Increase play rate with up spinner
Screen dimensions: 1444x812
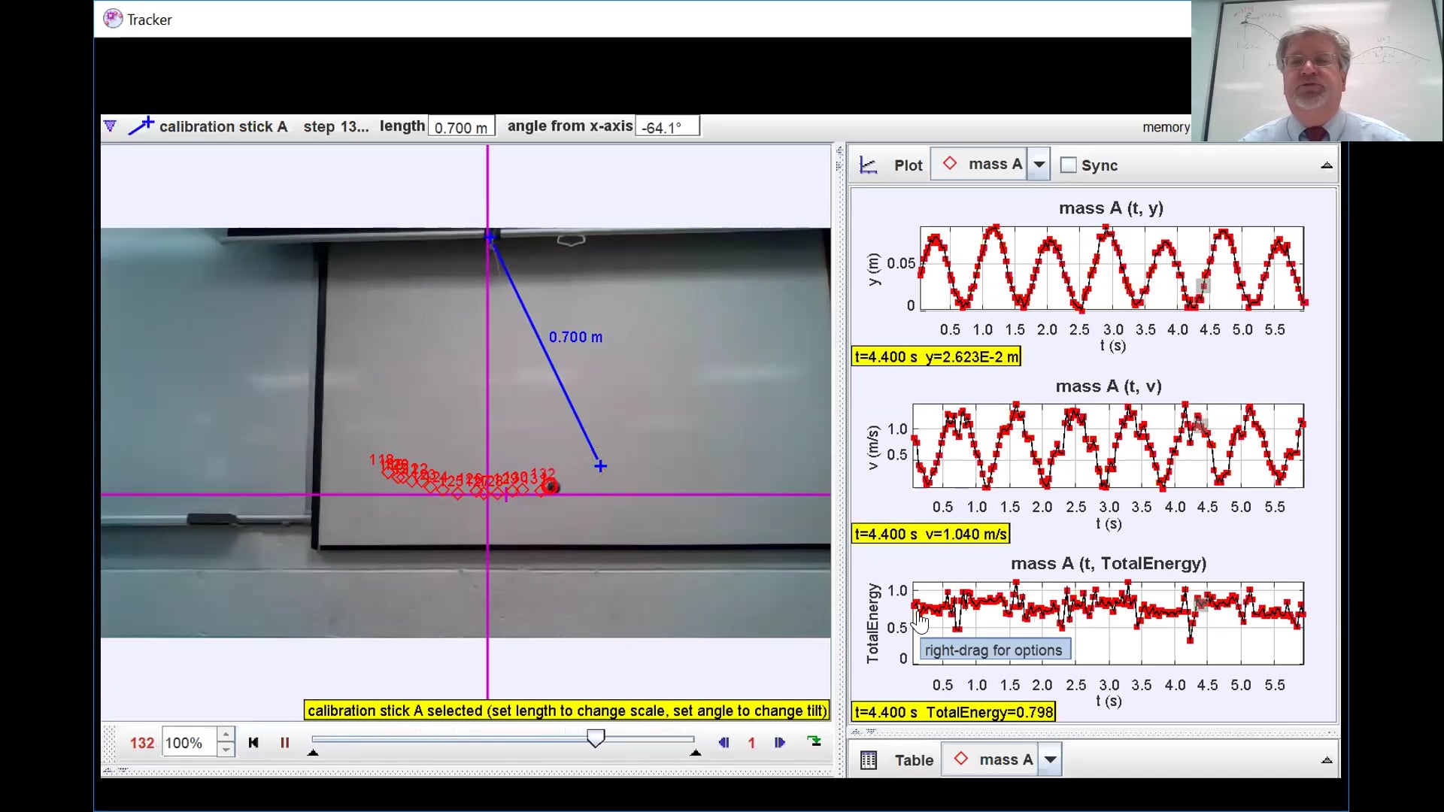tap(226, 735)
